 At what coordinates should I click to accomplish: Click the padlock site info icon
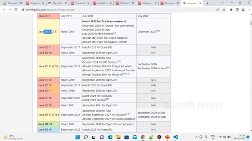point(23,9)
